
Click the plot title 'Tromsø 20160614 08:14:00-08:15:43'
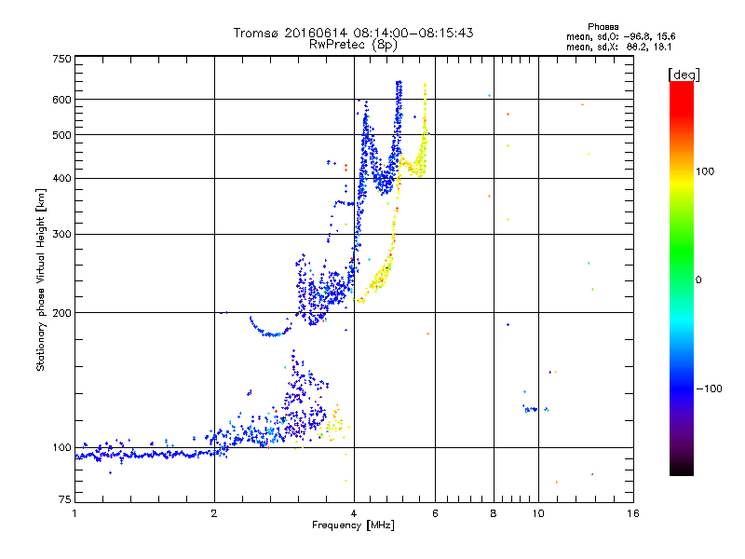tap(353, 33)
